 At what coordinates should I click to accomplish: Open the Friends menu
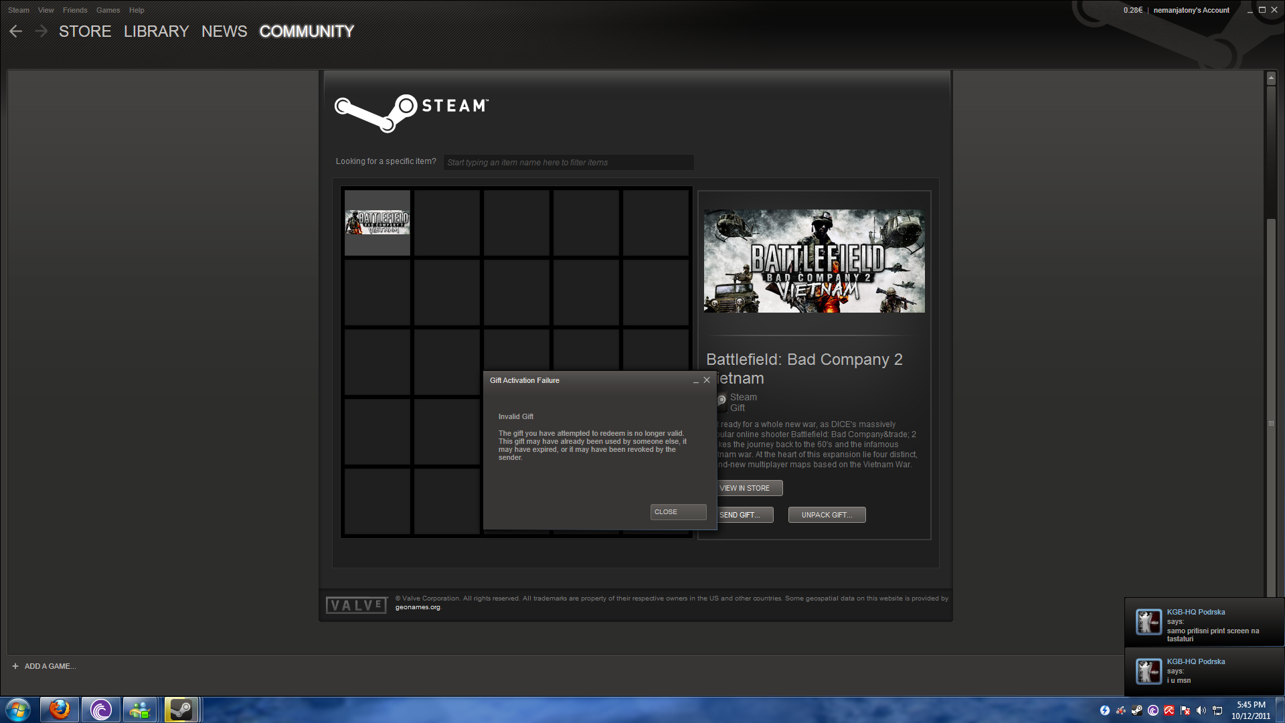[75, 10]
